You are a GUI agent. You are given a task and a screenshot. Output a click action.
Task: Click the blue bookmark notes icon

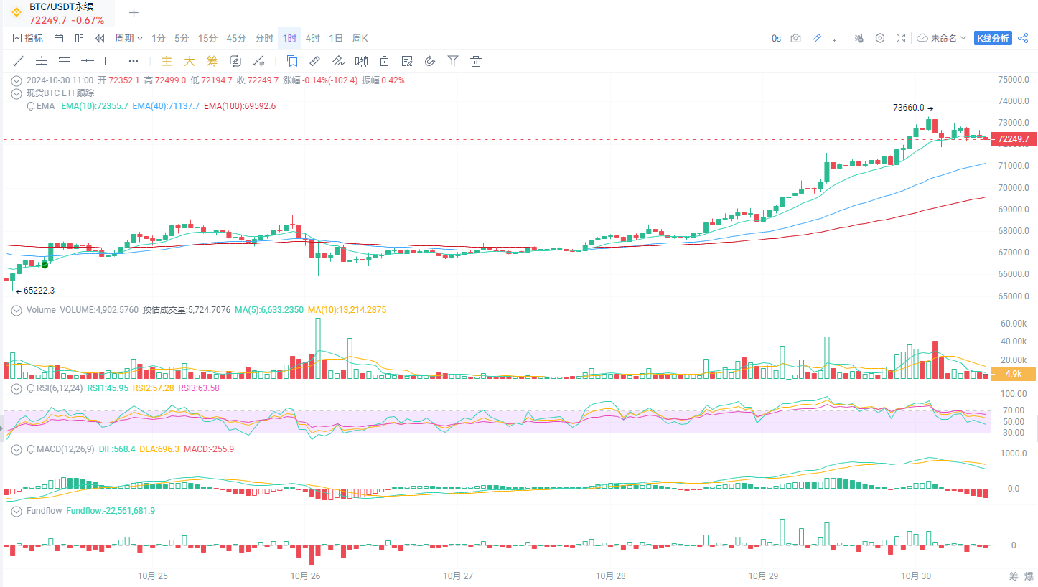point(292,61)
